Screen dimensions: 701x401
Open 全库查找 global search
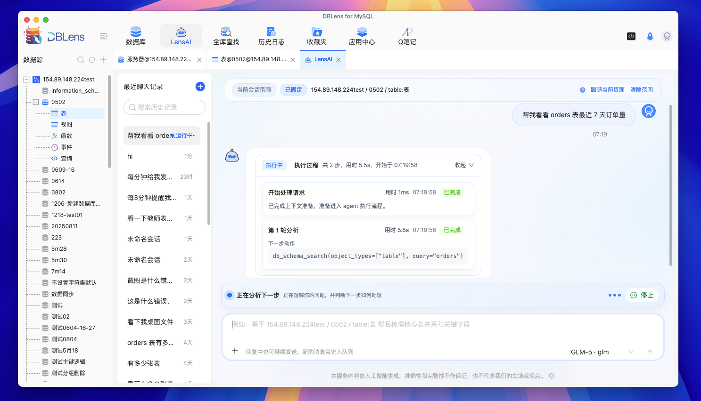tap(226, 36)
